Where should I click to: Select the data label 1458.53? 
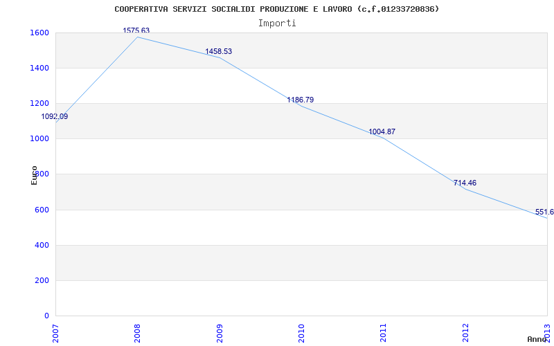coord(218,51)
